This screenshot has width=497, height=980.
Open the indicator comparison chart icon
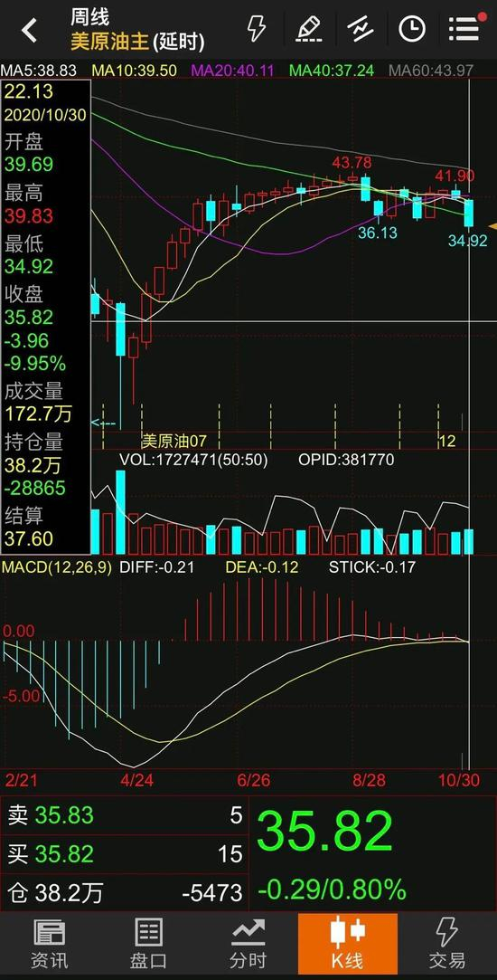[361, 29]
